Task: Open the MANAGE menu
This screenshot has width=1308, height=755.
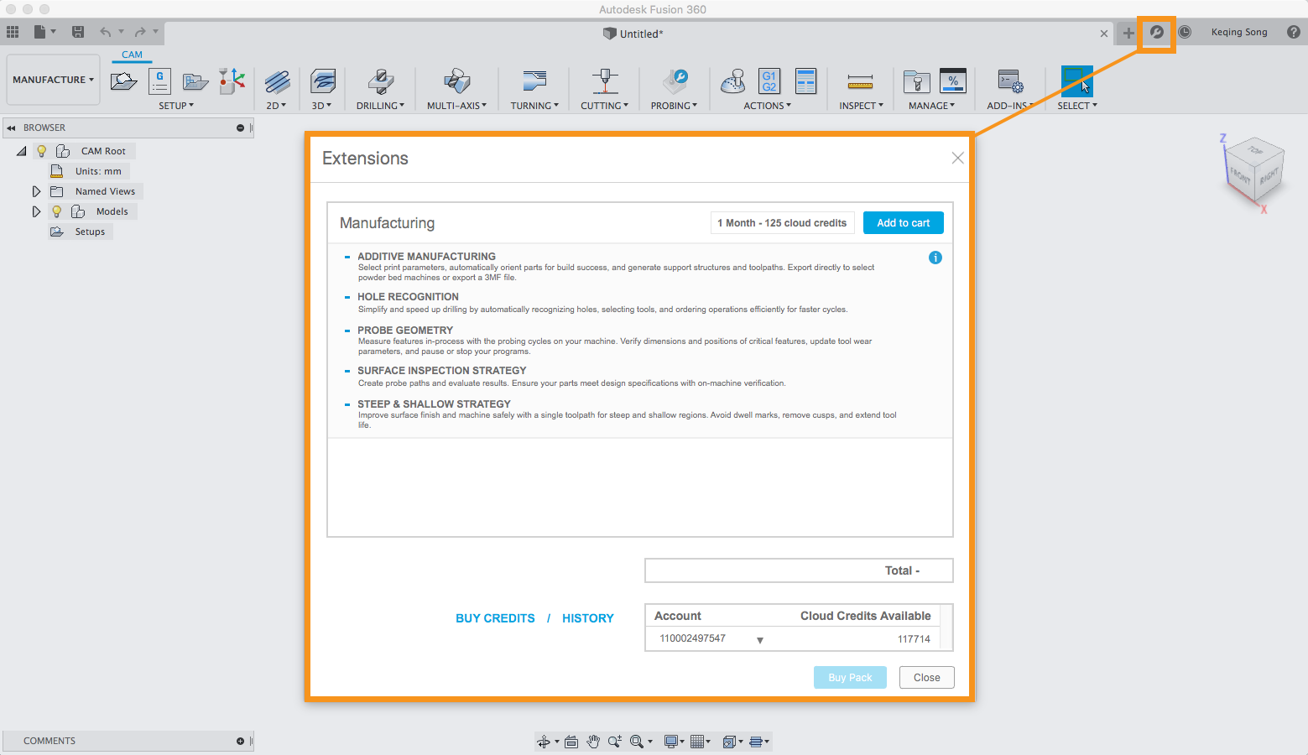Action: [x=931, y=106]
